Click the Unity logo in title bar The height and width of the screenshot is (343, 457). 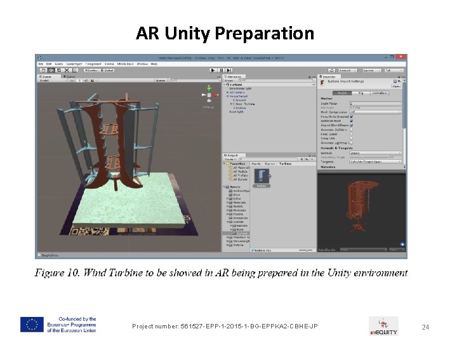[x=39, y=58]
